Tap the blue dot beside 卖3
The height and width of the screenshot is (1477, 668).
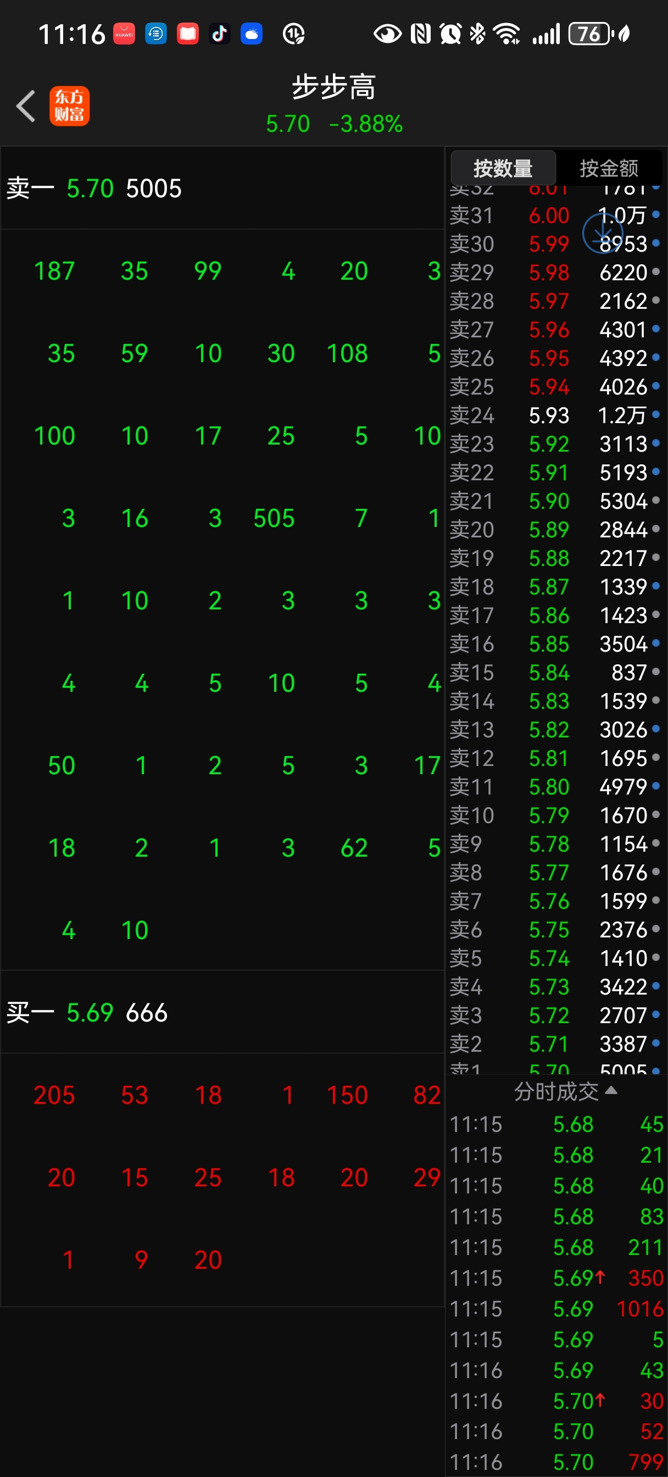[656, 1014]
